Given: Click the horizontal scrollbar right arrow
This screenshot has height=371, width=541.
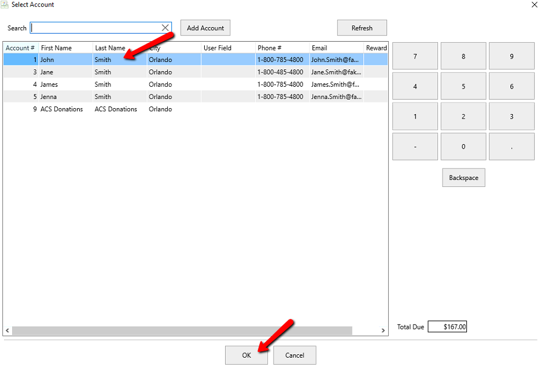Looking at the screenshot, I should pyautogui.click(x=383, y=330).
